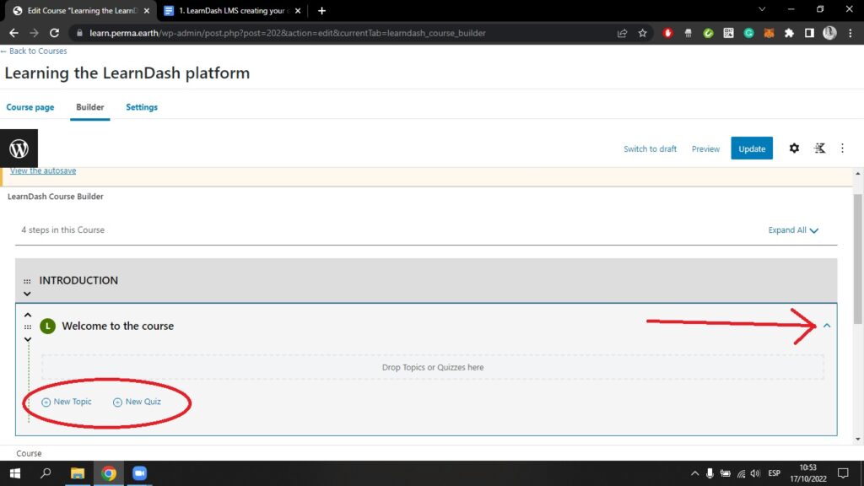Move Welcome to the course lesson up
Viewport: 864px width, 486px height.
[x=27, y=315]
